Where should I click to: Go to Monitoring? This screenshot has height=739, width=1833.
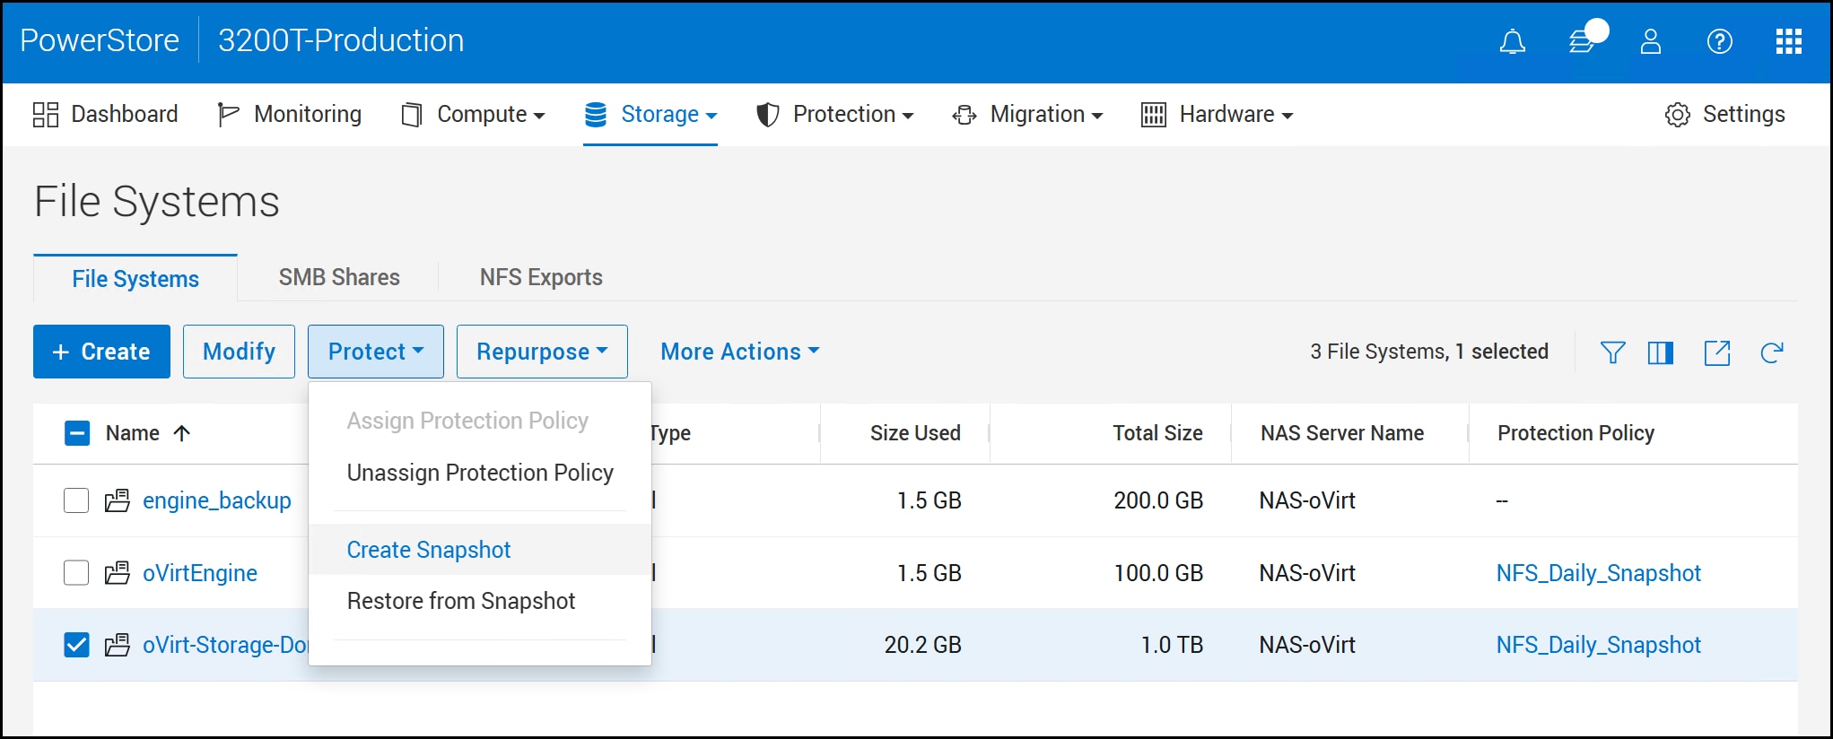click(290, 115)
